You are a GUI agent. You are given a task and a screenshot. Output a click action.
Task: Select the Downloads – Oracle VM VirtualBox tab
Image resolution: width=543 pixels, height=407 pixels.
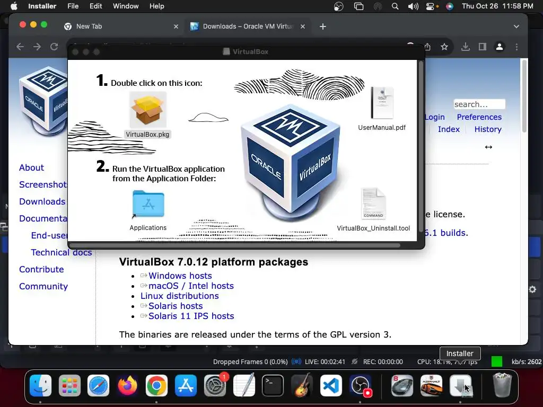click(247, 26)
